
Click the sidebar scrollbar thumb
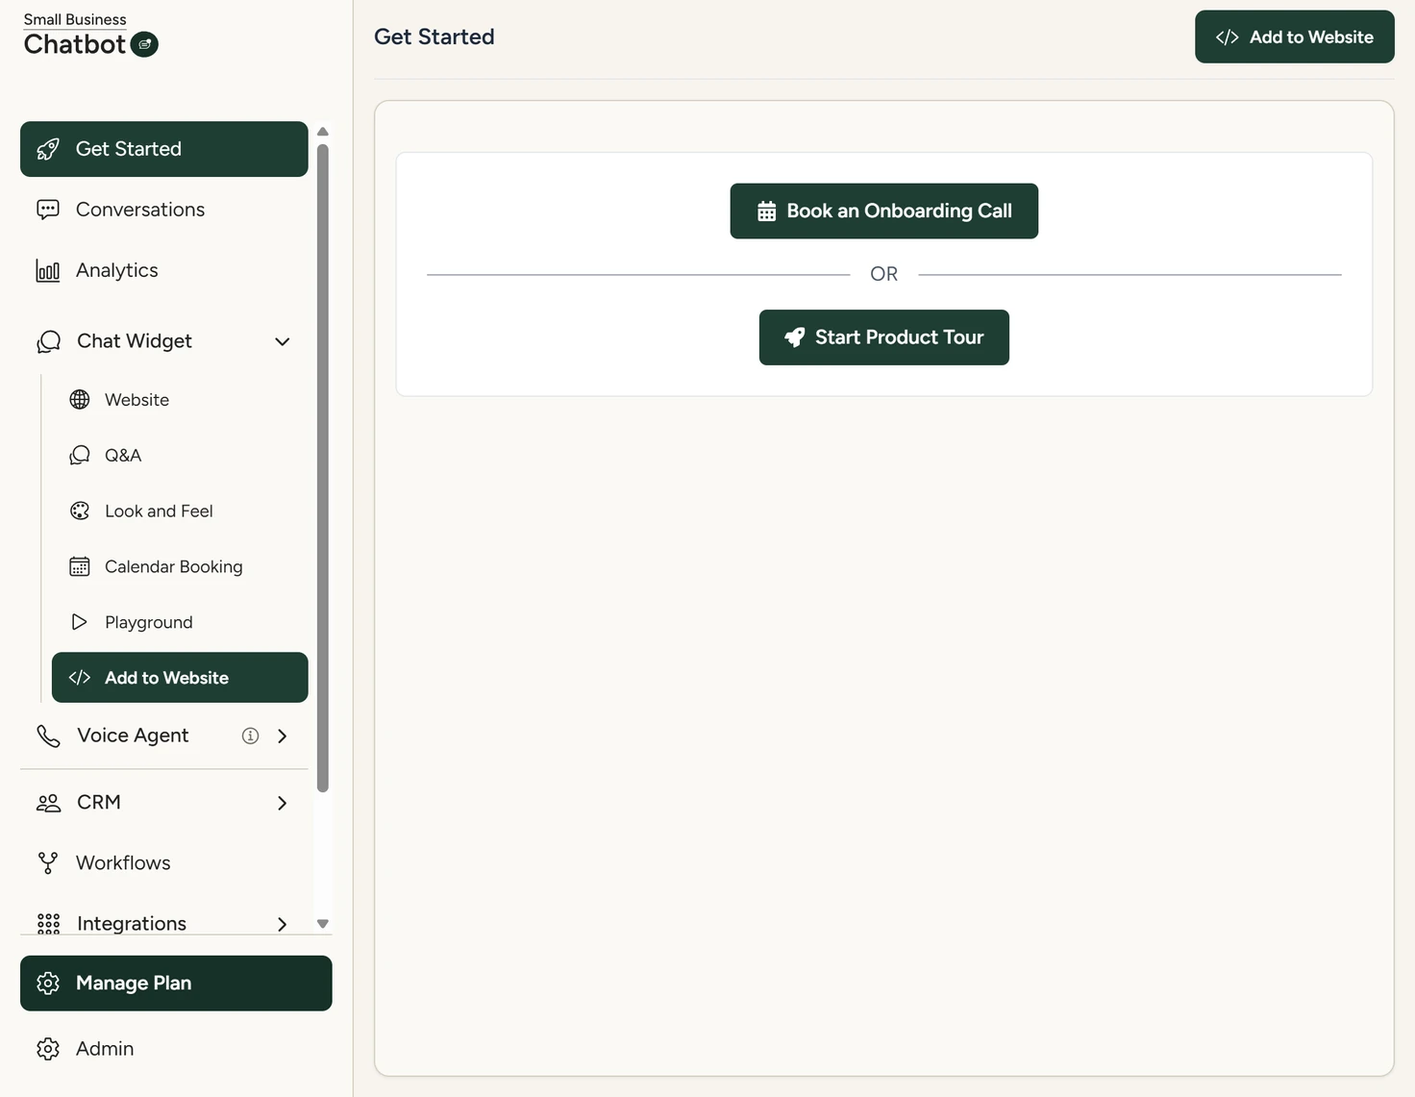(323, 468)
